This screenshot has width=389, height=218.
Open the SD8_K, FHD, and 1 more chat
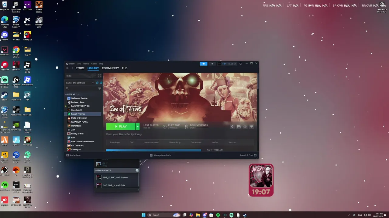pos(116,177)
